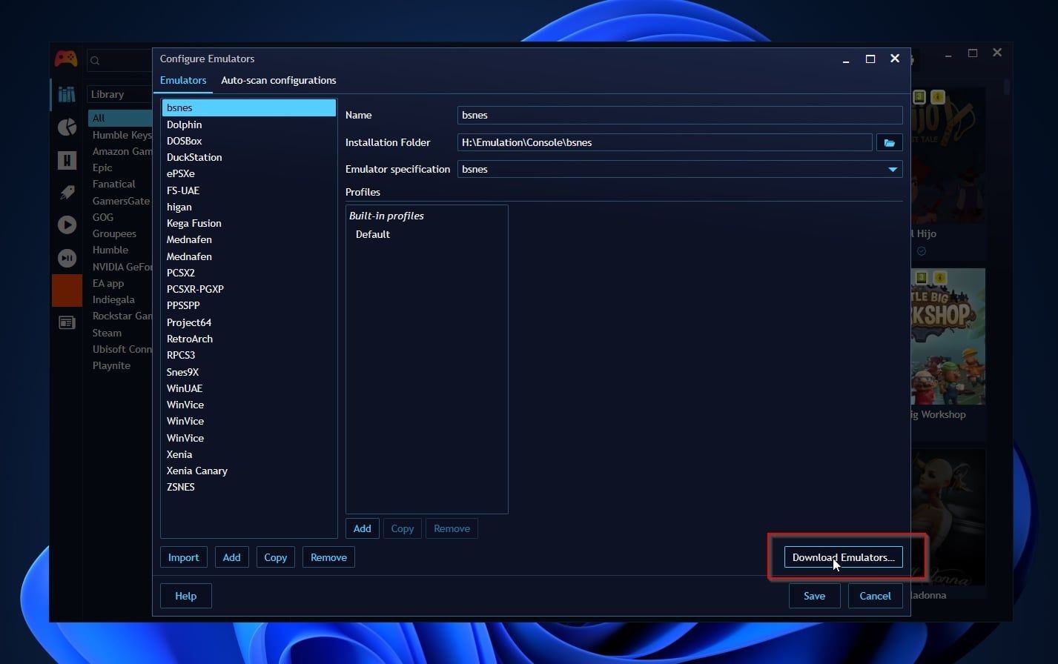Select Kega Fusion in the emulator list

pyautogui.click(x=249, y=223)
